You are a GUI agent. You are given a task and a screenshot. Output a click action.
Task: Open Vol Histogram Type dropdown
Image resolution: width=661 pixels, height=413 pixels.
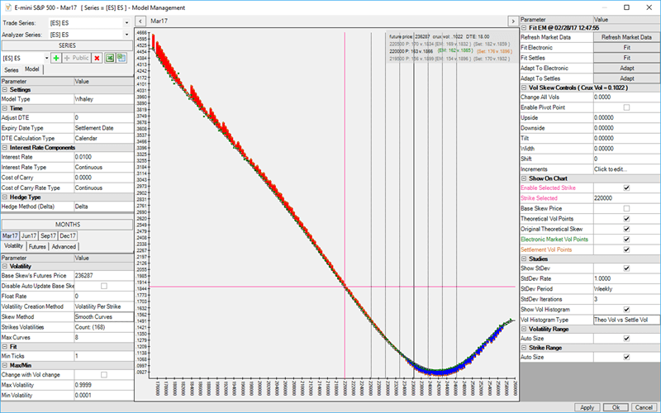tap(625, 318)
